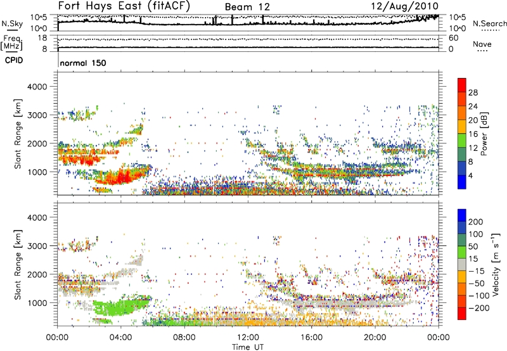Click the "04:00" time axis tick label
Image resolution: width=507 pixels, height=351 pixels.
pyautogui.click(x=120, y=338)
